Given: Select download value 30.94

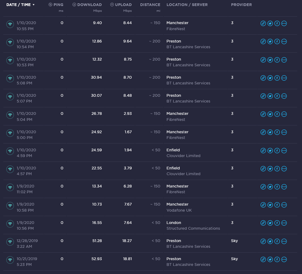Looking at the screenshot, I should 96,77.
